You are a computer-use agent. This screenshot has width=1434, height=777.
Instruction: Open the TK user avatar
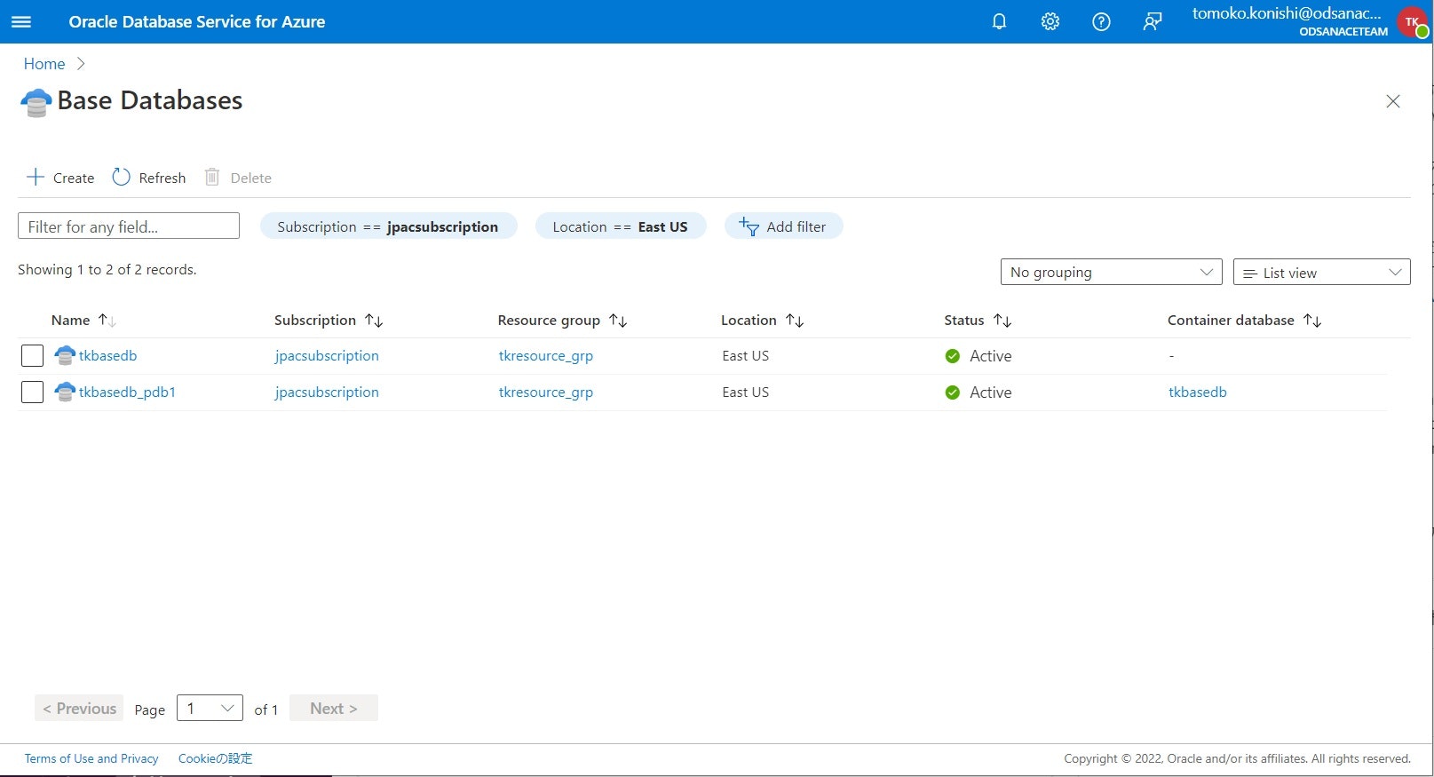tap(1412, 21)
